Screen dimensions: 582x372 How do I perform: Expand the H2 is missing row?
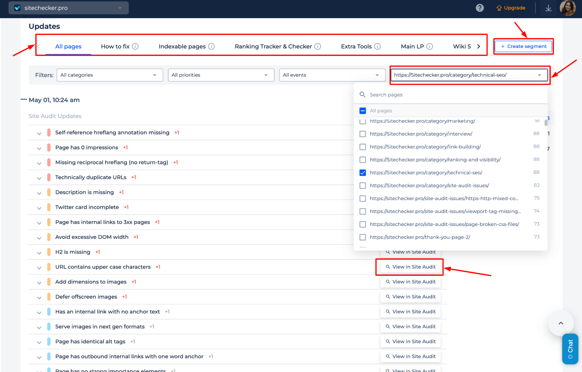pos(39,253)
